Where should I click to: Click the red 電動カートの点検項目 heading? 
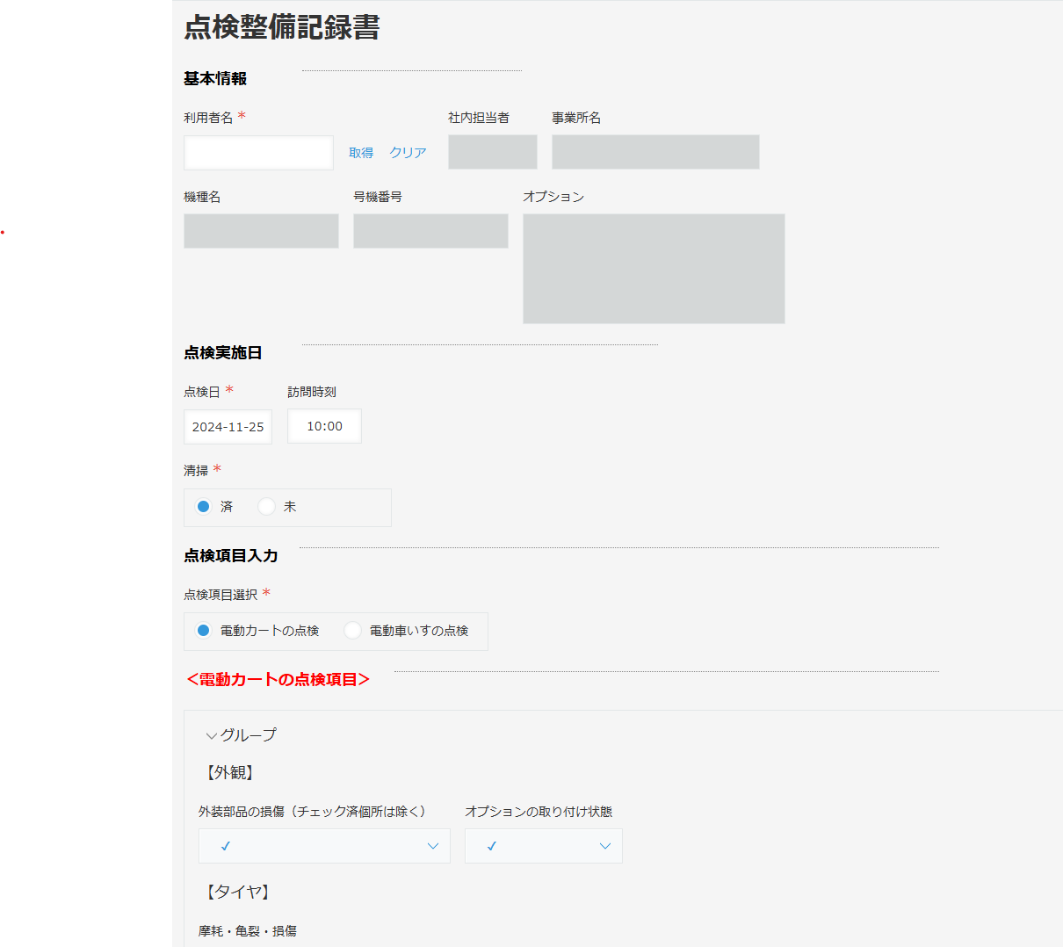[x=278, y=679]
